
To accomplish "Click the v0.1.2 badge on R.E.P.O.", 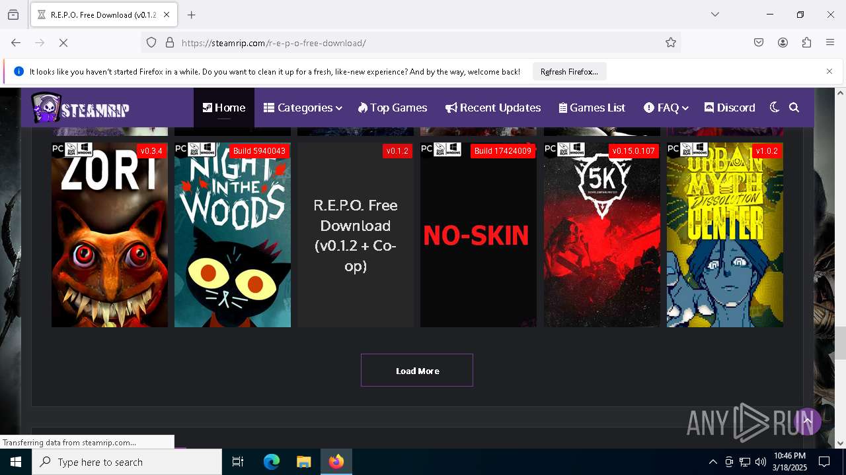I will [x=397, y=151].
